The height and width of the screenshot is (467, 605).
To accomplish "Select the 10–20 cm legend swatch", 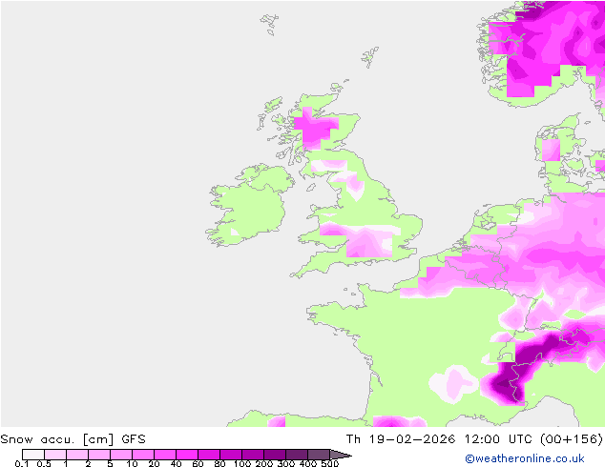I will (x=143, y=455).
